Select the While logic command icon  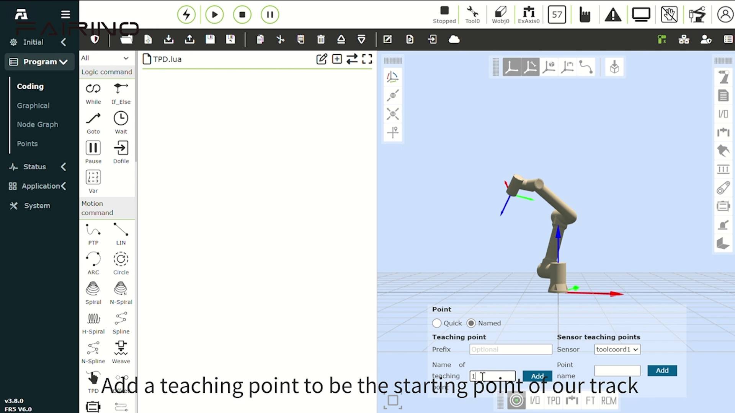93,89
